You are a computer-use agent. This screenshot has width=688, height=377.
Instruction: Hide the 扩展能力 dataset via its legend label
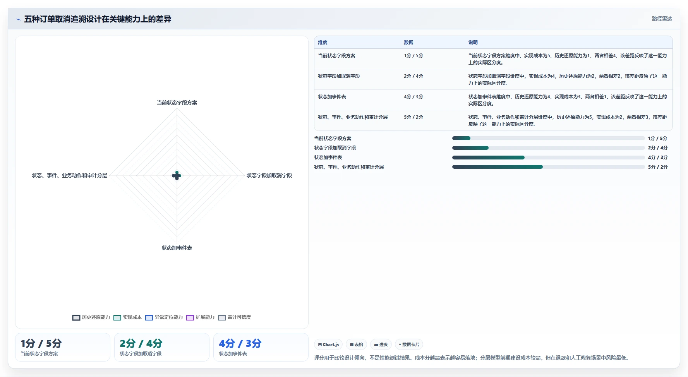[x=205, y=317]
